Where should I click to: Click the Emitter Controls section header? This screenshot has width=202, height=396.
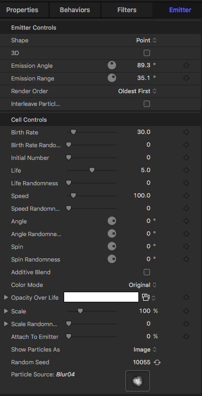[x=33, y=28]
